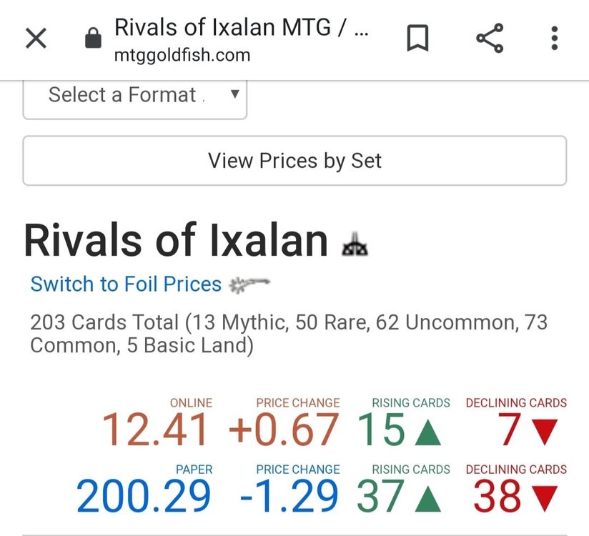Close the browser tab with X
The height and width of the screenshot is (536, 589).
tap(36, 39)
